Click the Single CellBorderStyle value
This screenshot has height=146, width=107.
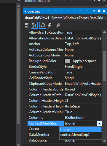pyautogui.click(x=70, y=78)
